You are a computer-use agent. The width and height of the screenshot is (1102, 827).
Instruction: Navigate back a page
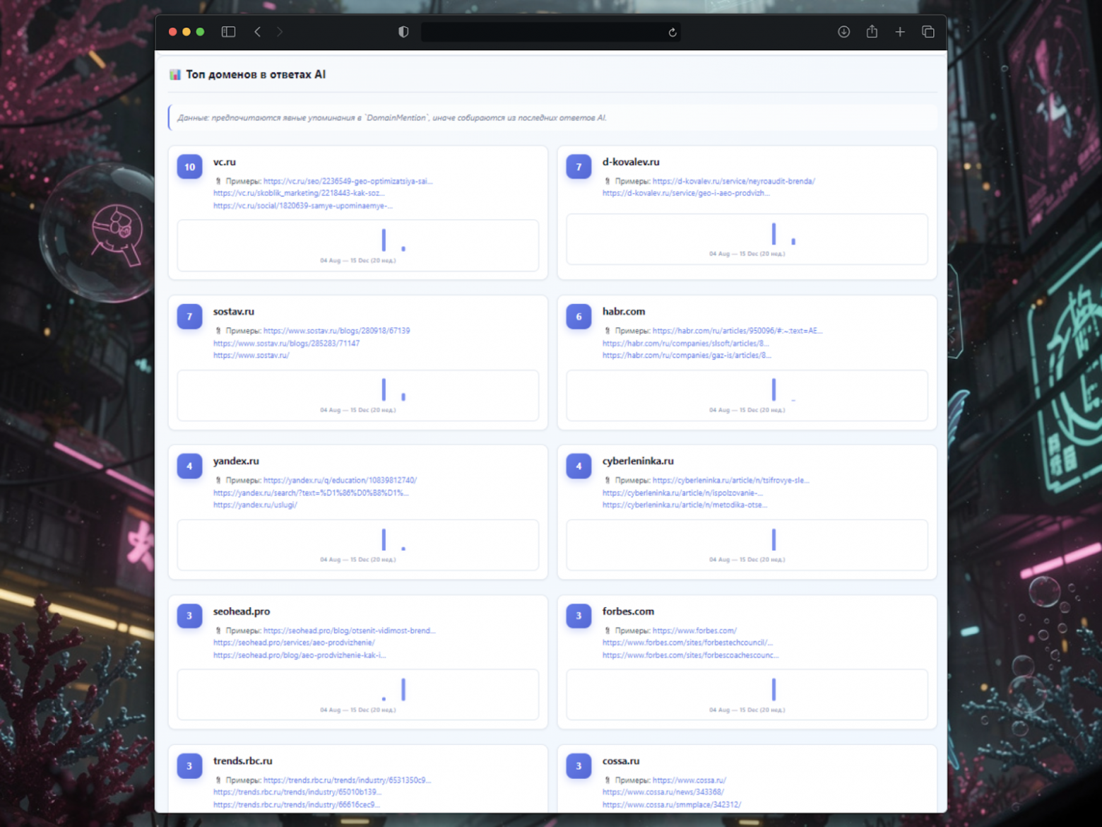[x=257, y=32]
